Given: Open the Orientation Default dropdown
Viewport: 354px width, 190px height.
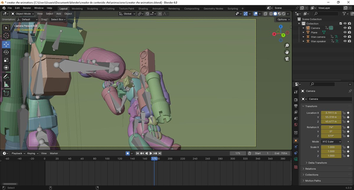Looking at the screenshot, I should [28, 19].
